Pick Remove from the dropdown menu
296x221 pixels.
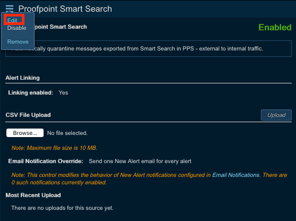point(18,41)
